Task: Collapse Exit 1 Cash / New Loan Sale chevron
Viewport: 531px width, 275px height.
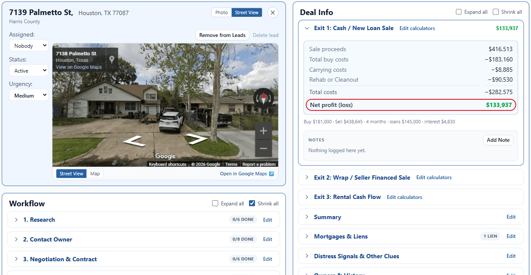Action: [307, 28]
